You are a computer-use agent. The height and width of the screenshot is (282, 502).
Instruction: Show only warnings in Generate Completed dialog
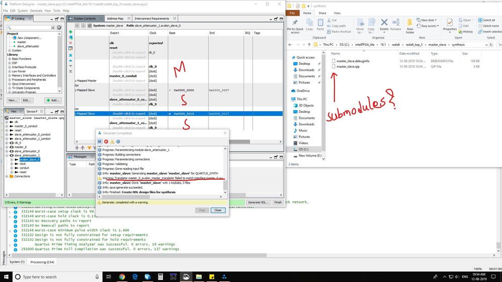point(112,142)
